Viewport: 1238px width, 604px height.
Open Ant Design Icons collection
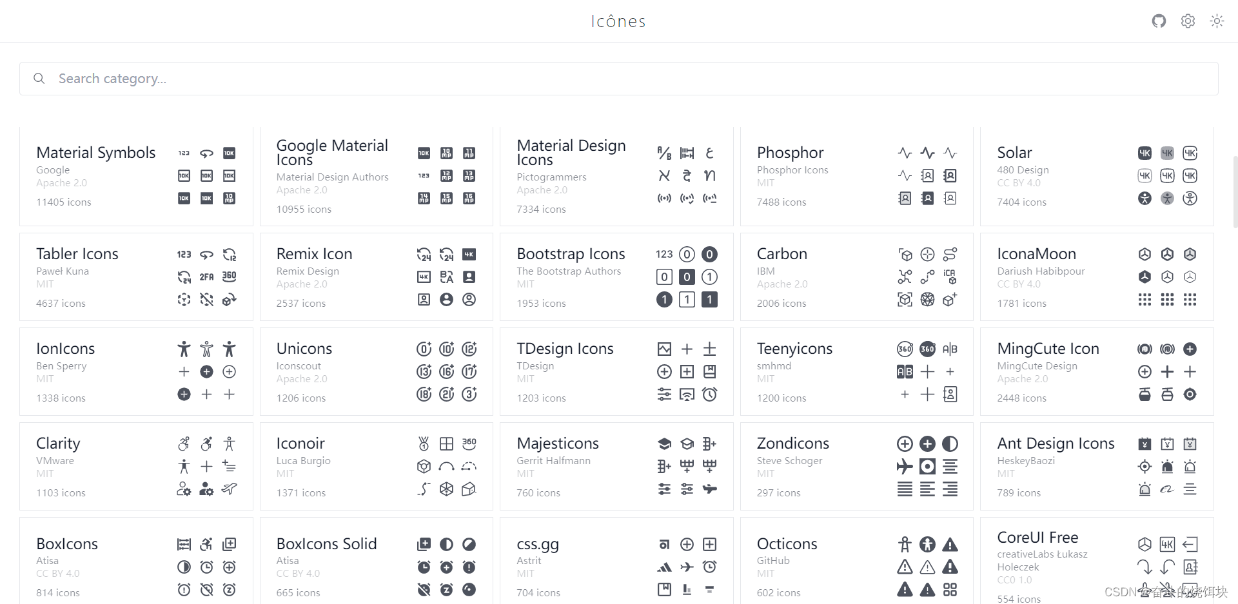(x=1097, y=467)
